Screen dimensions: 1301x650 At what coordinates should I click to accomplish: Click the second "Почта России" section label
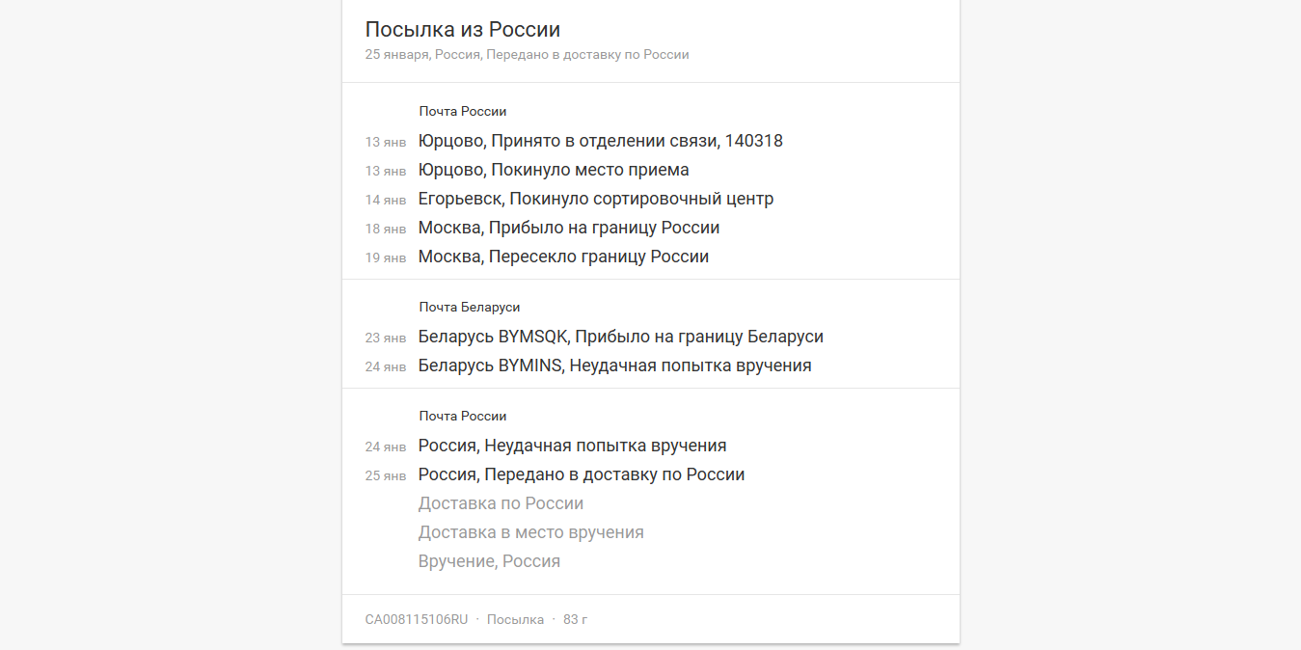click(462, 417)
